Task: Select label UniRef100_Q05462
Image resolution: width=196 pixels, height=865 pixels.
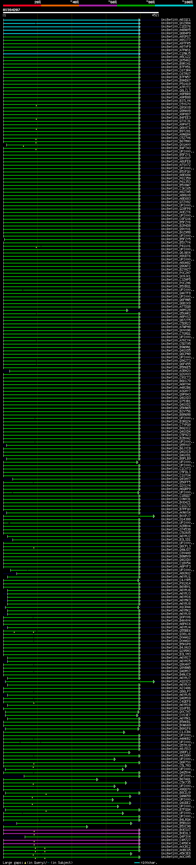Action: click(176, 60)
